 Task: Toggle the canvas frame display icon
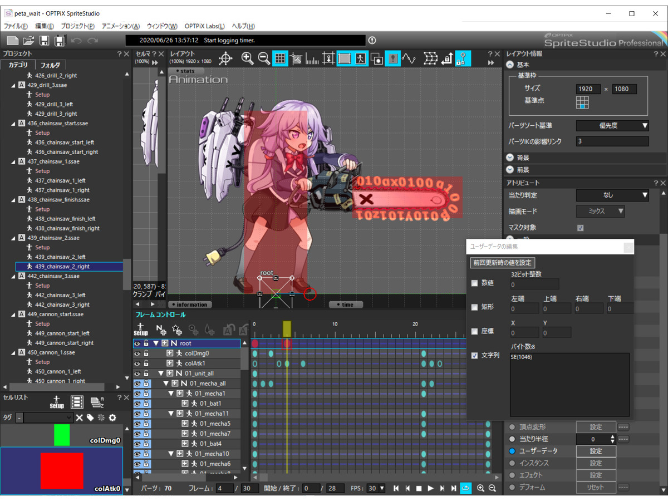[345, 58]
